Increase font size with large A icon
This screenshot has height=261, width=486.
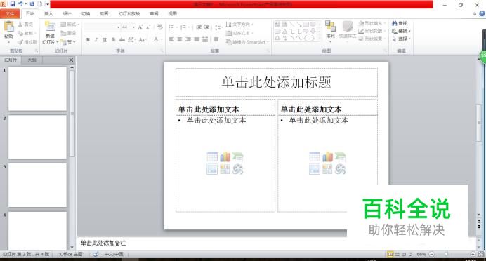(140, 27)
